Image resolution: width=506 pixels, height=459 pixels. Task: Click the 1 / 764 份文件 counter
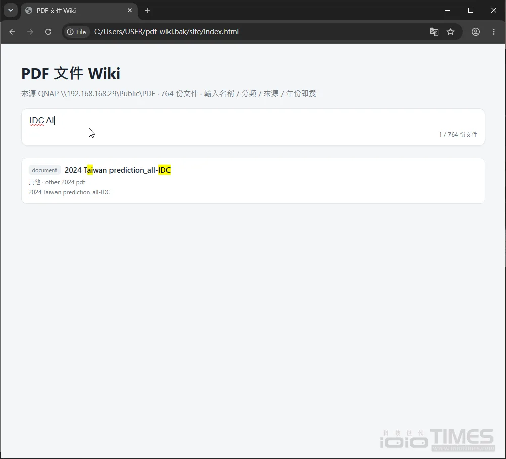click(x=458, y=135)
